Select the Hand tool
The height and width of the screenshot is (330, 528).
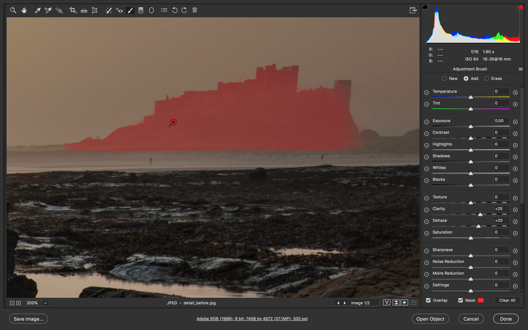pyautogui.click(x=24, y=10)
